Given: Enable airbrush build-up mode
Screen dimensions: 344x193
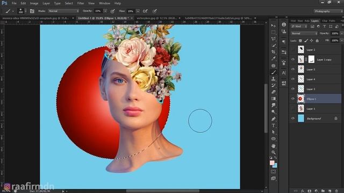Looking at the screenshot, I should (145, 11).
